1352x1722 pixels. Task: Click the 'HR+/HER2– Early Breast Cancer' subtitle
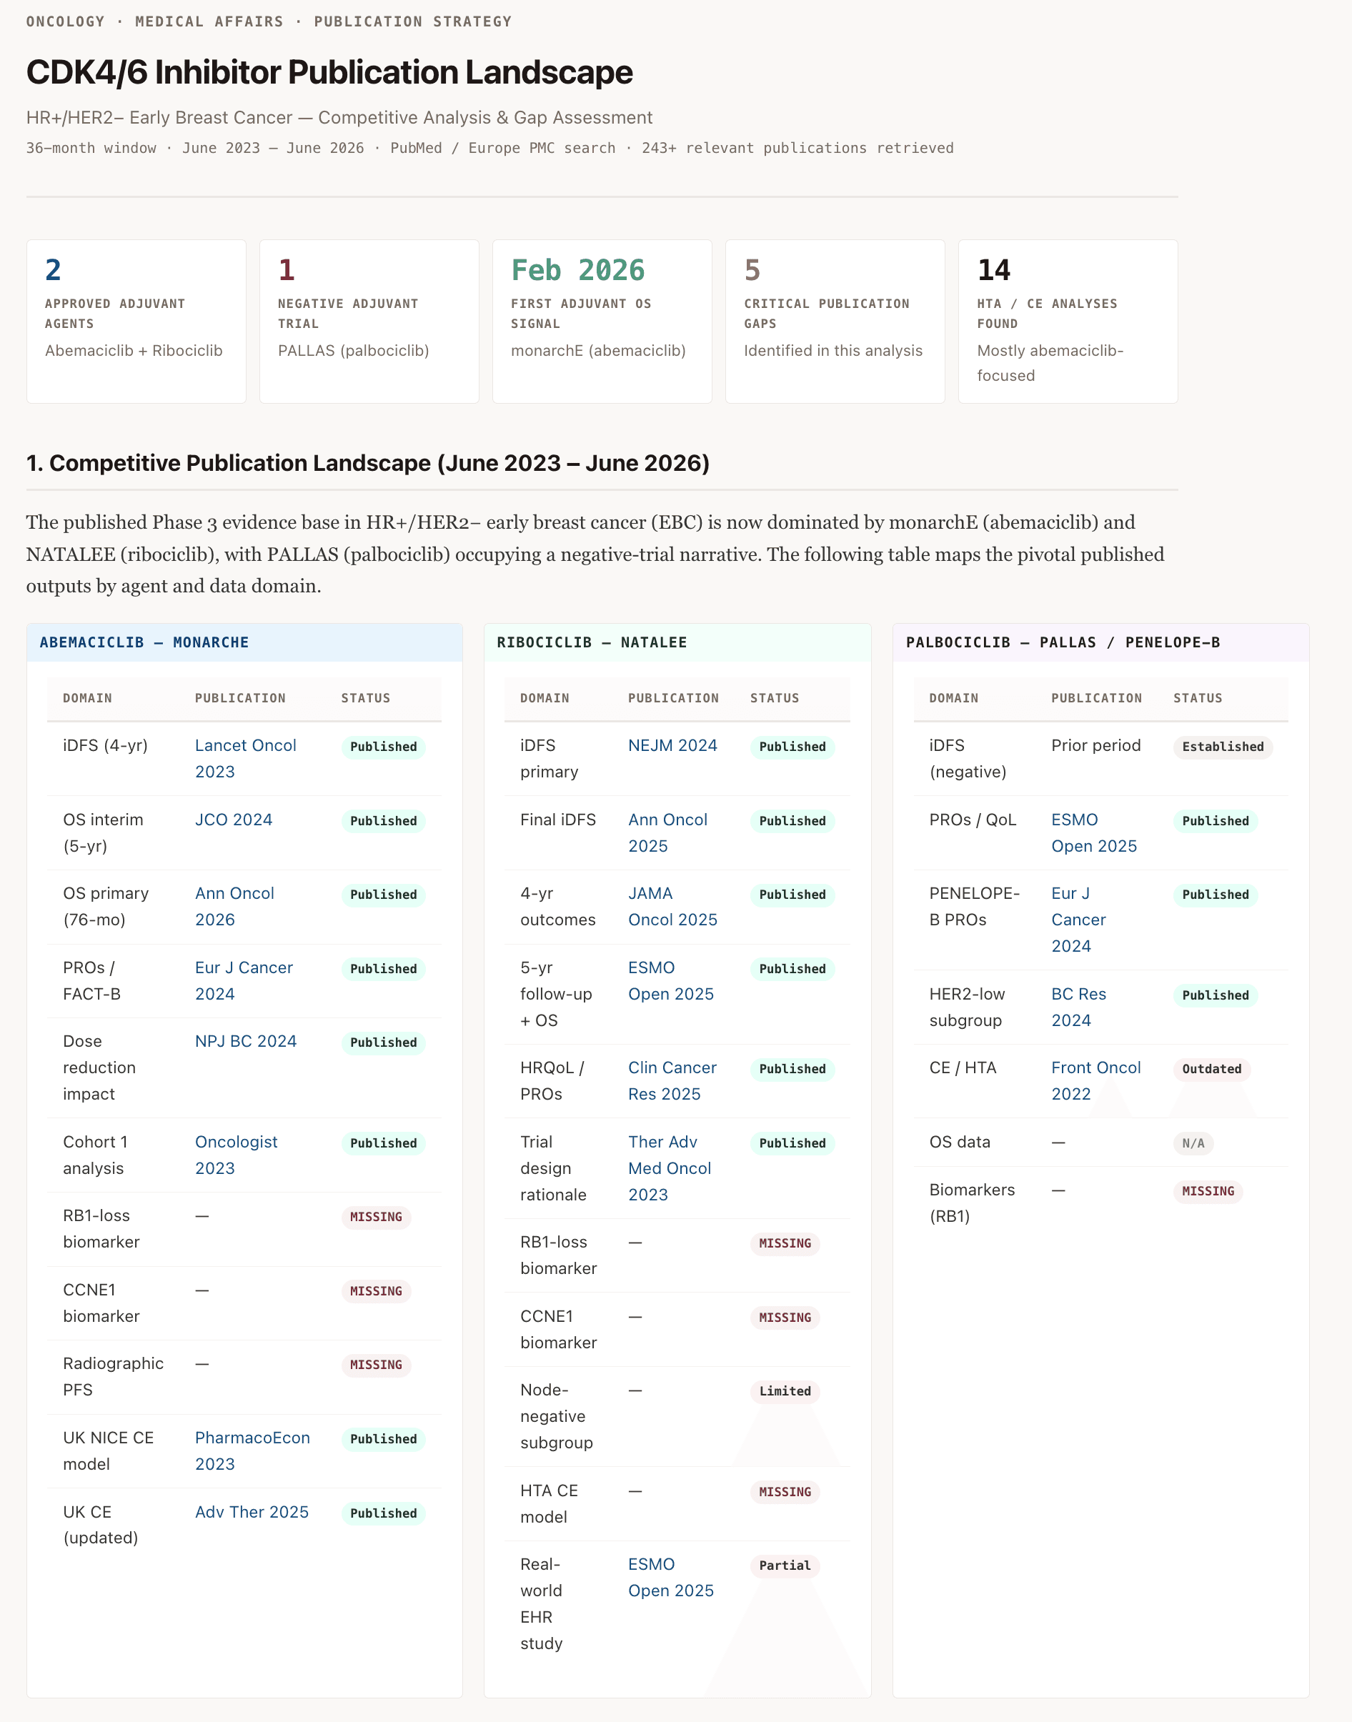tap(339, 118)
